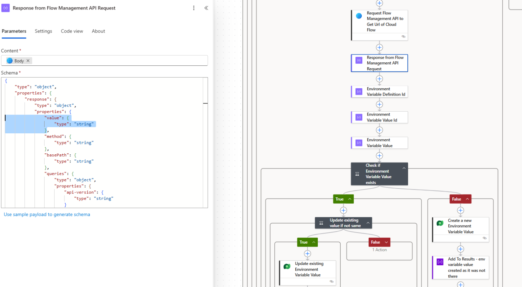Click the copy icon on Request Flow Management API card
The height and width of the screenshot is (287, 522).
403,36
